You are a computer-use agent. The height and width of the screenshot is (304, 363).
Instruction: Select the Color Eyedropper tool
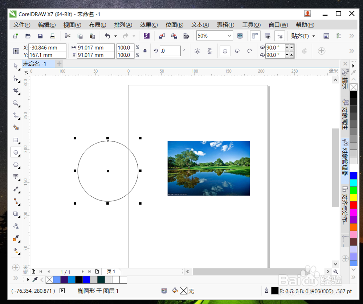click(16, 238)
